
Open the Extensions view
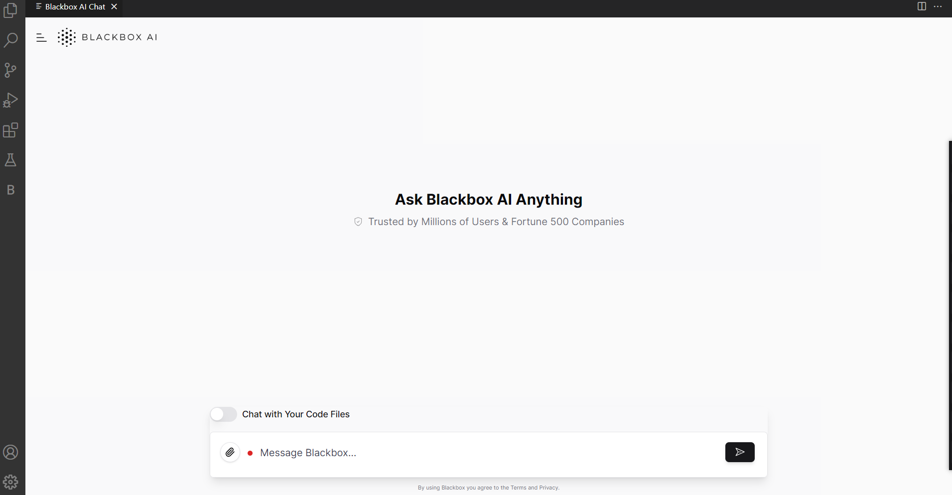coord(10,130)
